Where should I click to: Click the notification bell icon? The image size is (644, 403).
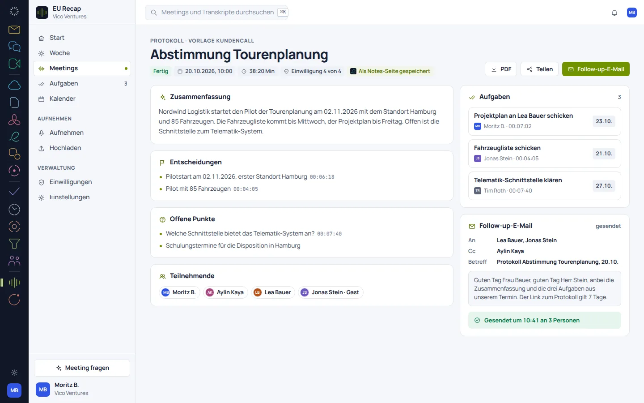coord(614,13)
